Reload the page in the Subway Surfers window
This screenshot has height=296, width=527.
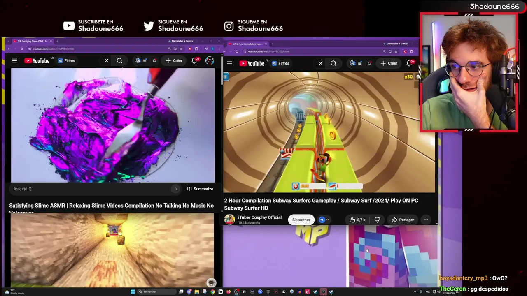237,51
